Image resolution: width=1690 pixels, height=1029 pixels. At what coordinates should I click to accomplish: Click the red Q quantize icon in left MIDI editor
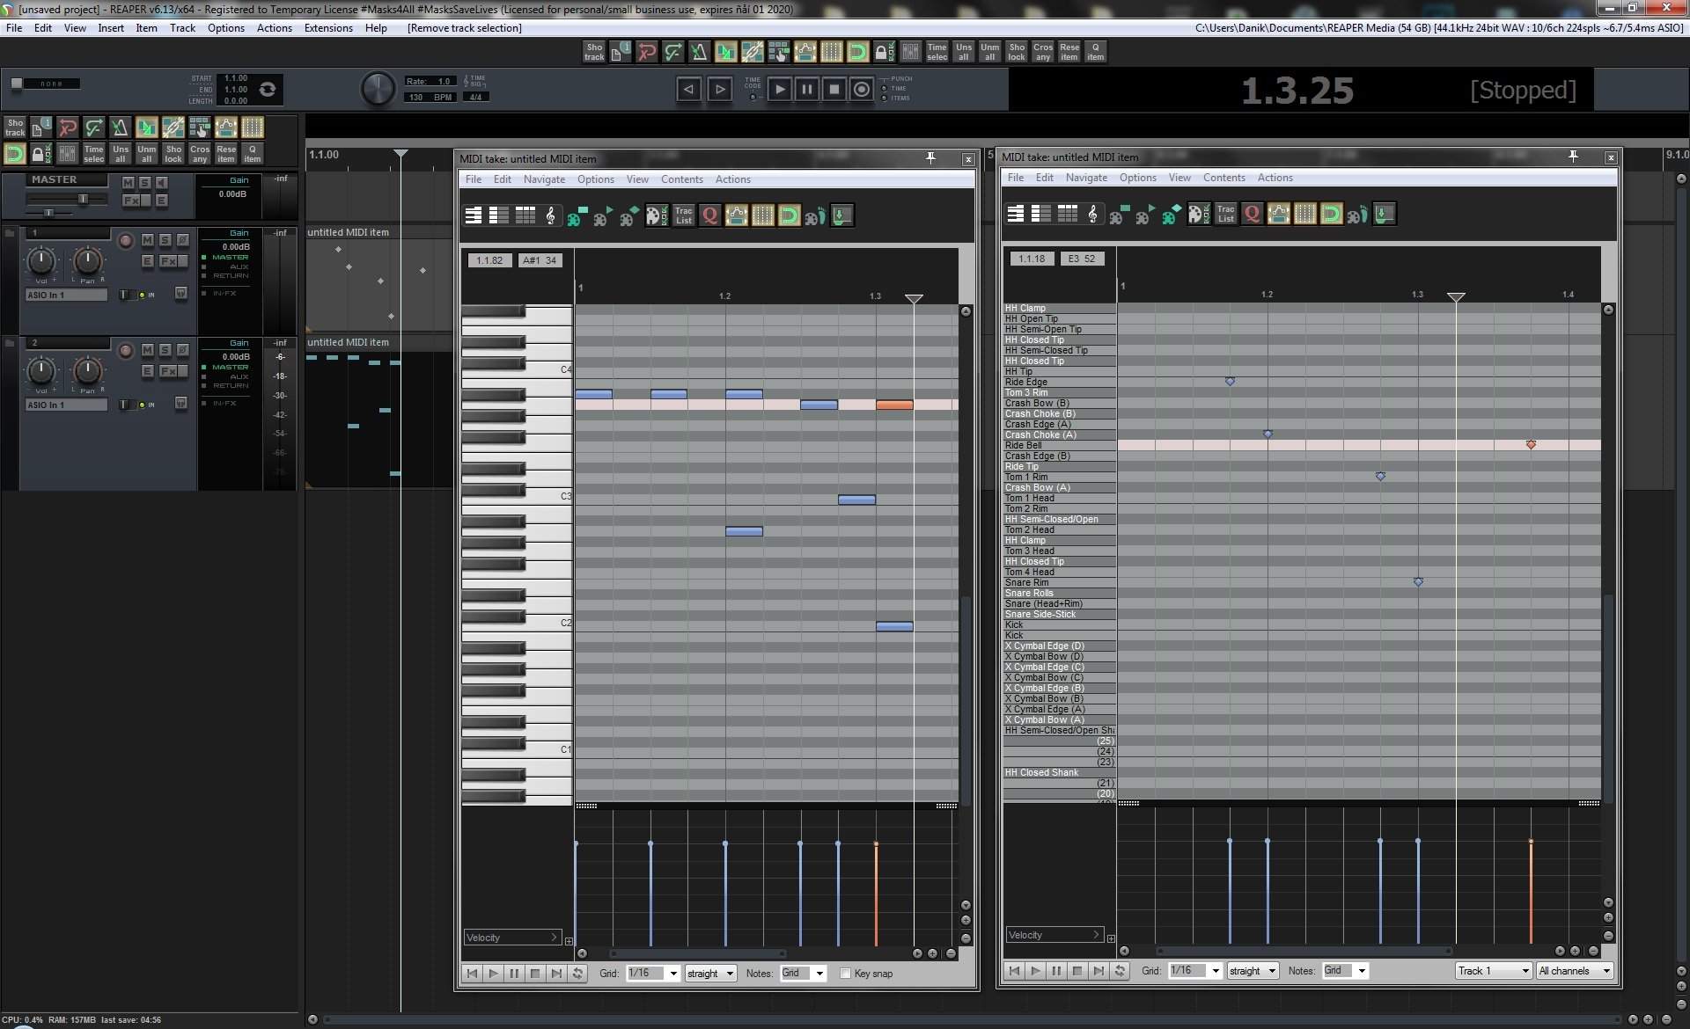pyautogui.click(x=709, y=215)
